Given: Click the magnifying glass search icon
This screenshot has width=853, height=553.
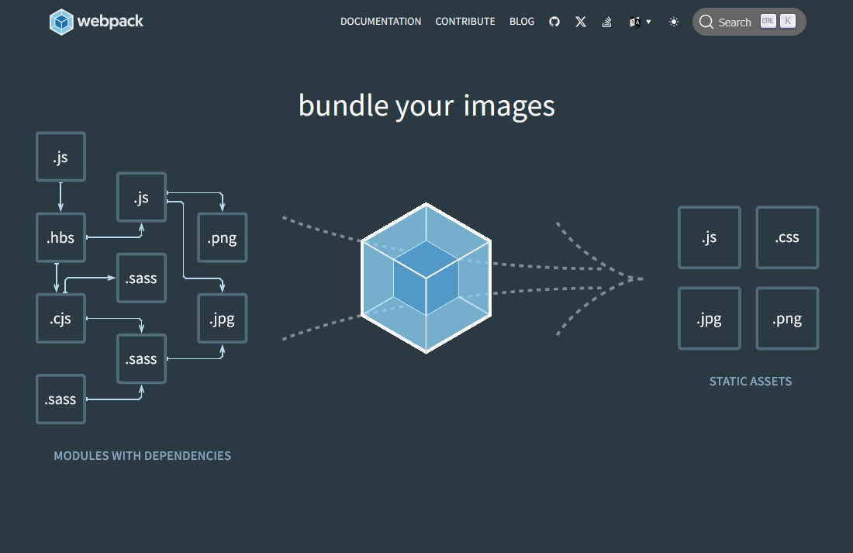Looking at the screenshot, I should [706, 22].
